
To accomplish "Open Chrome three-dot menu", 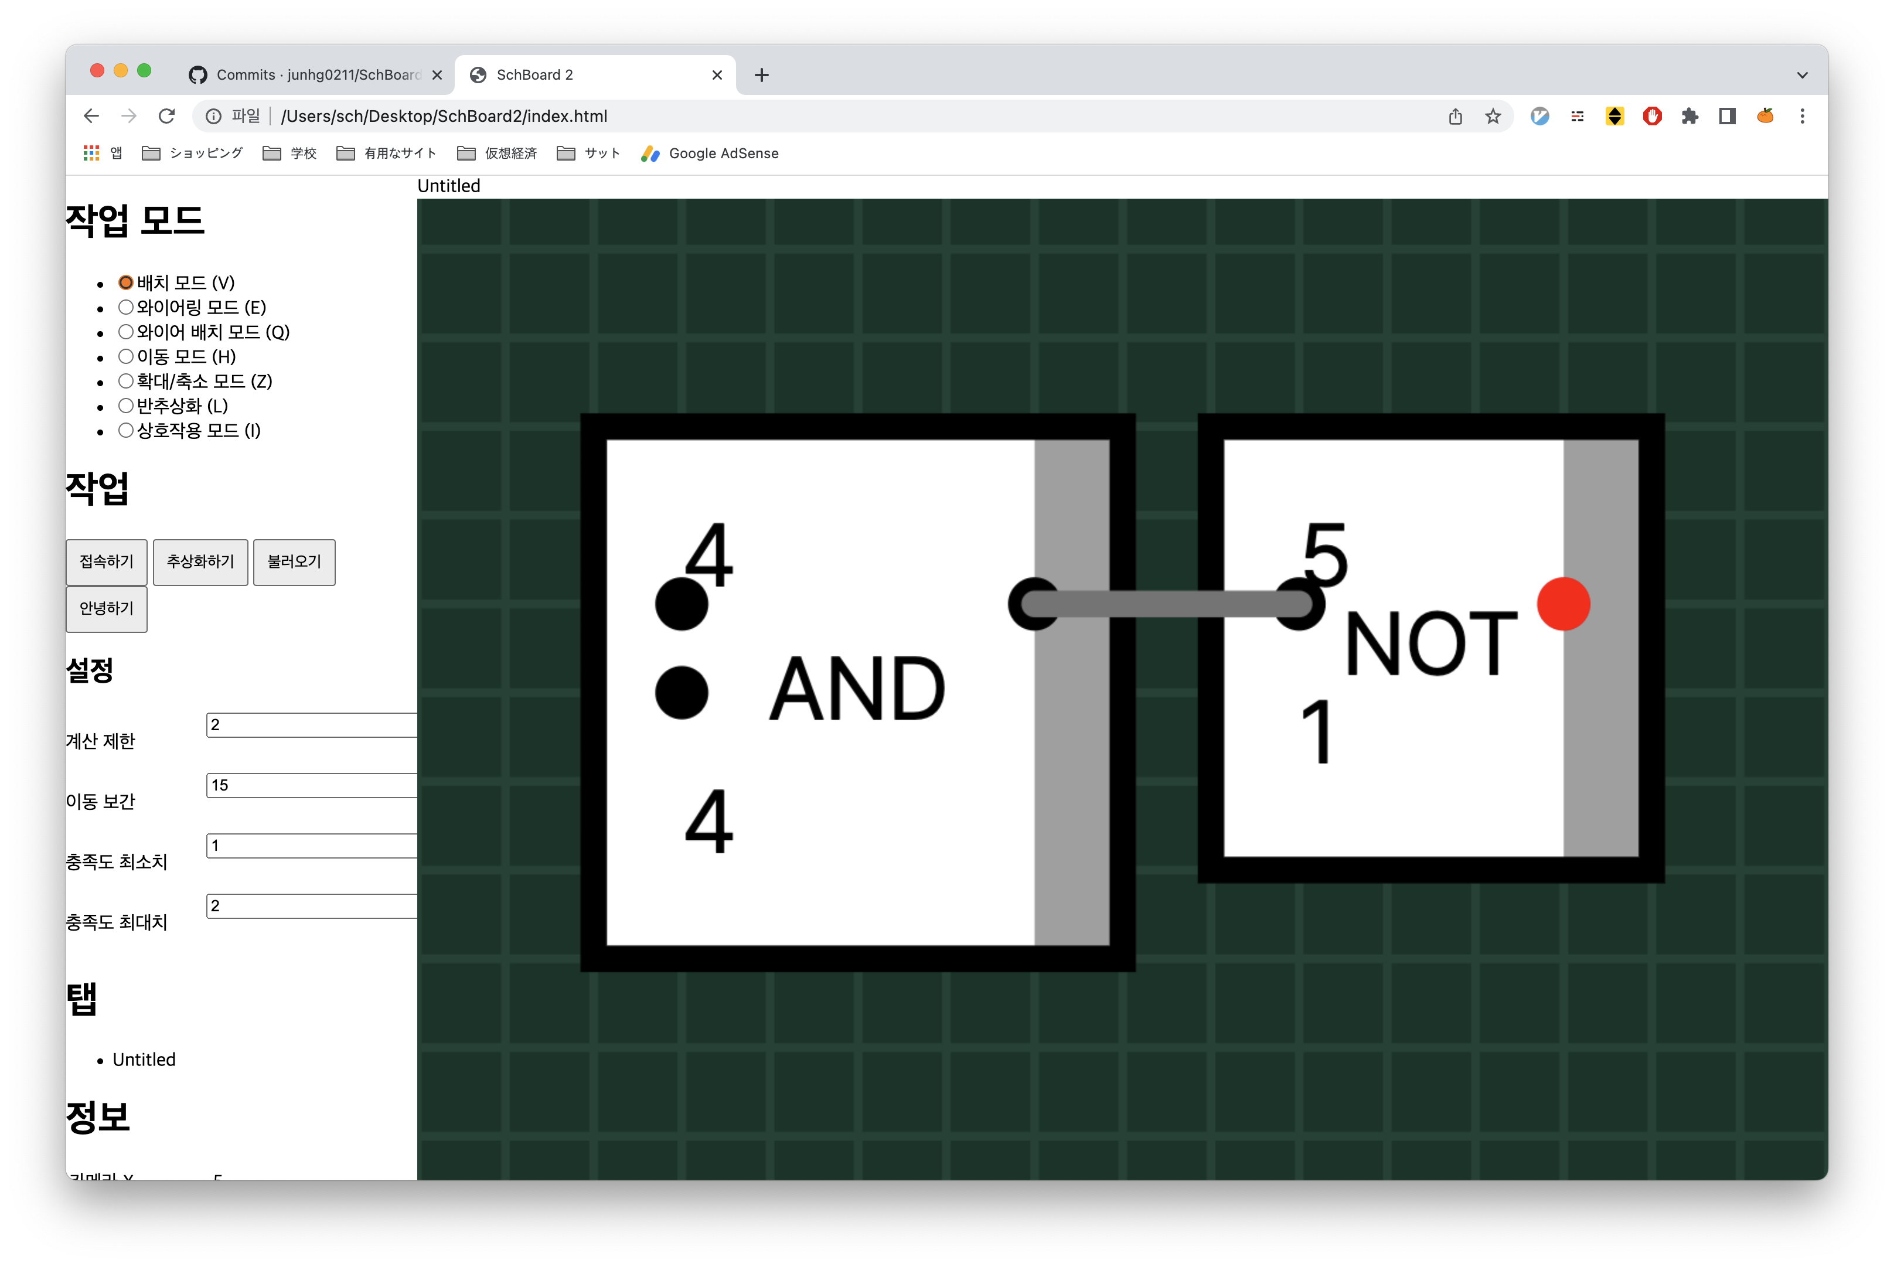I will coord(1802,117).
